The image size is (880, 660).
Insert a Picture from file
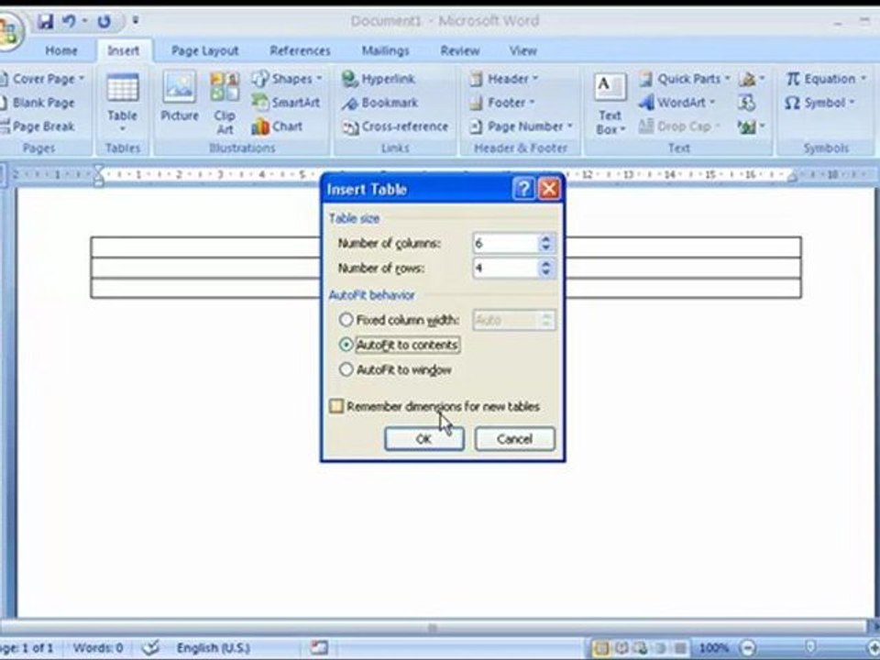coord(180,97)
